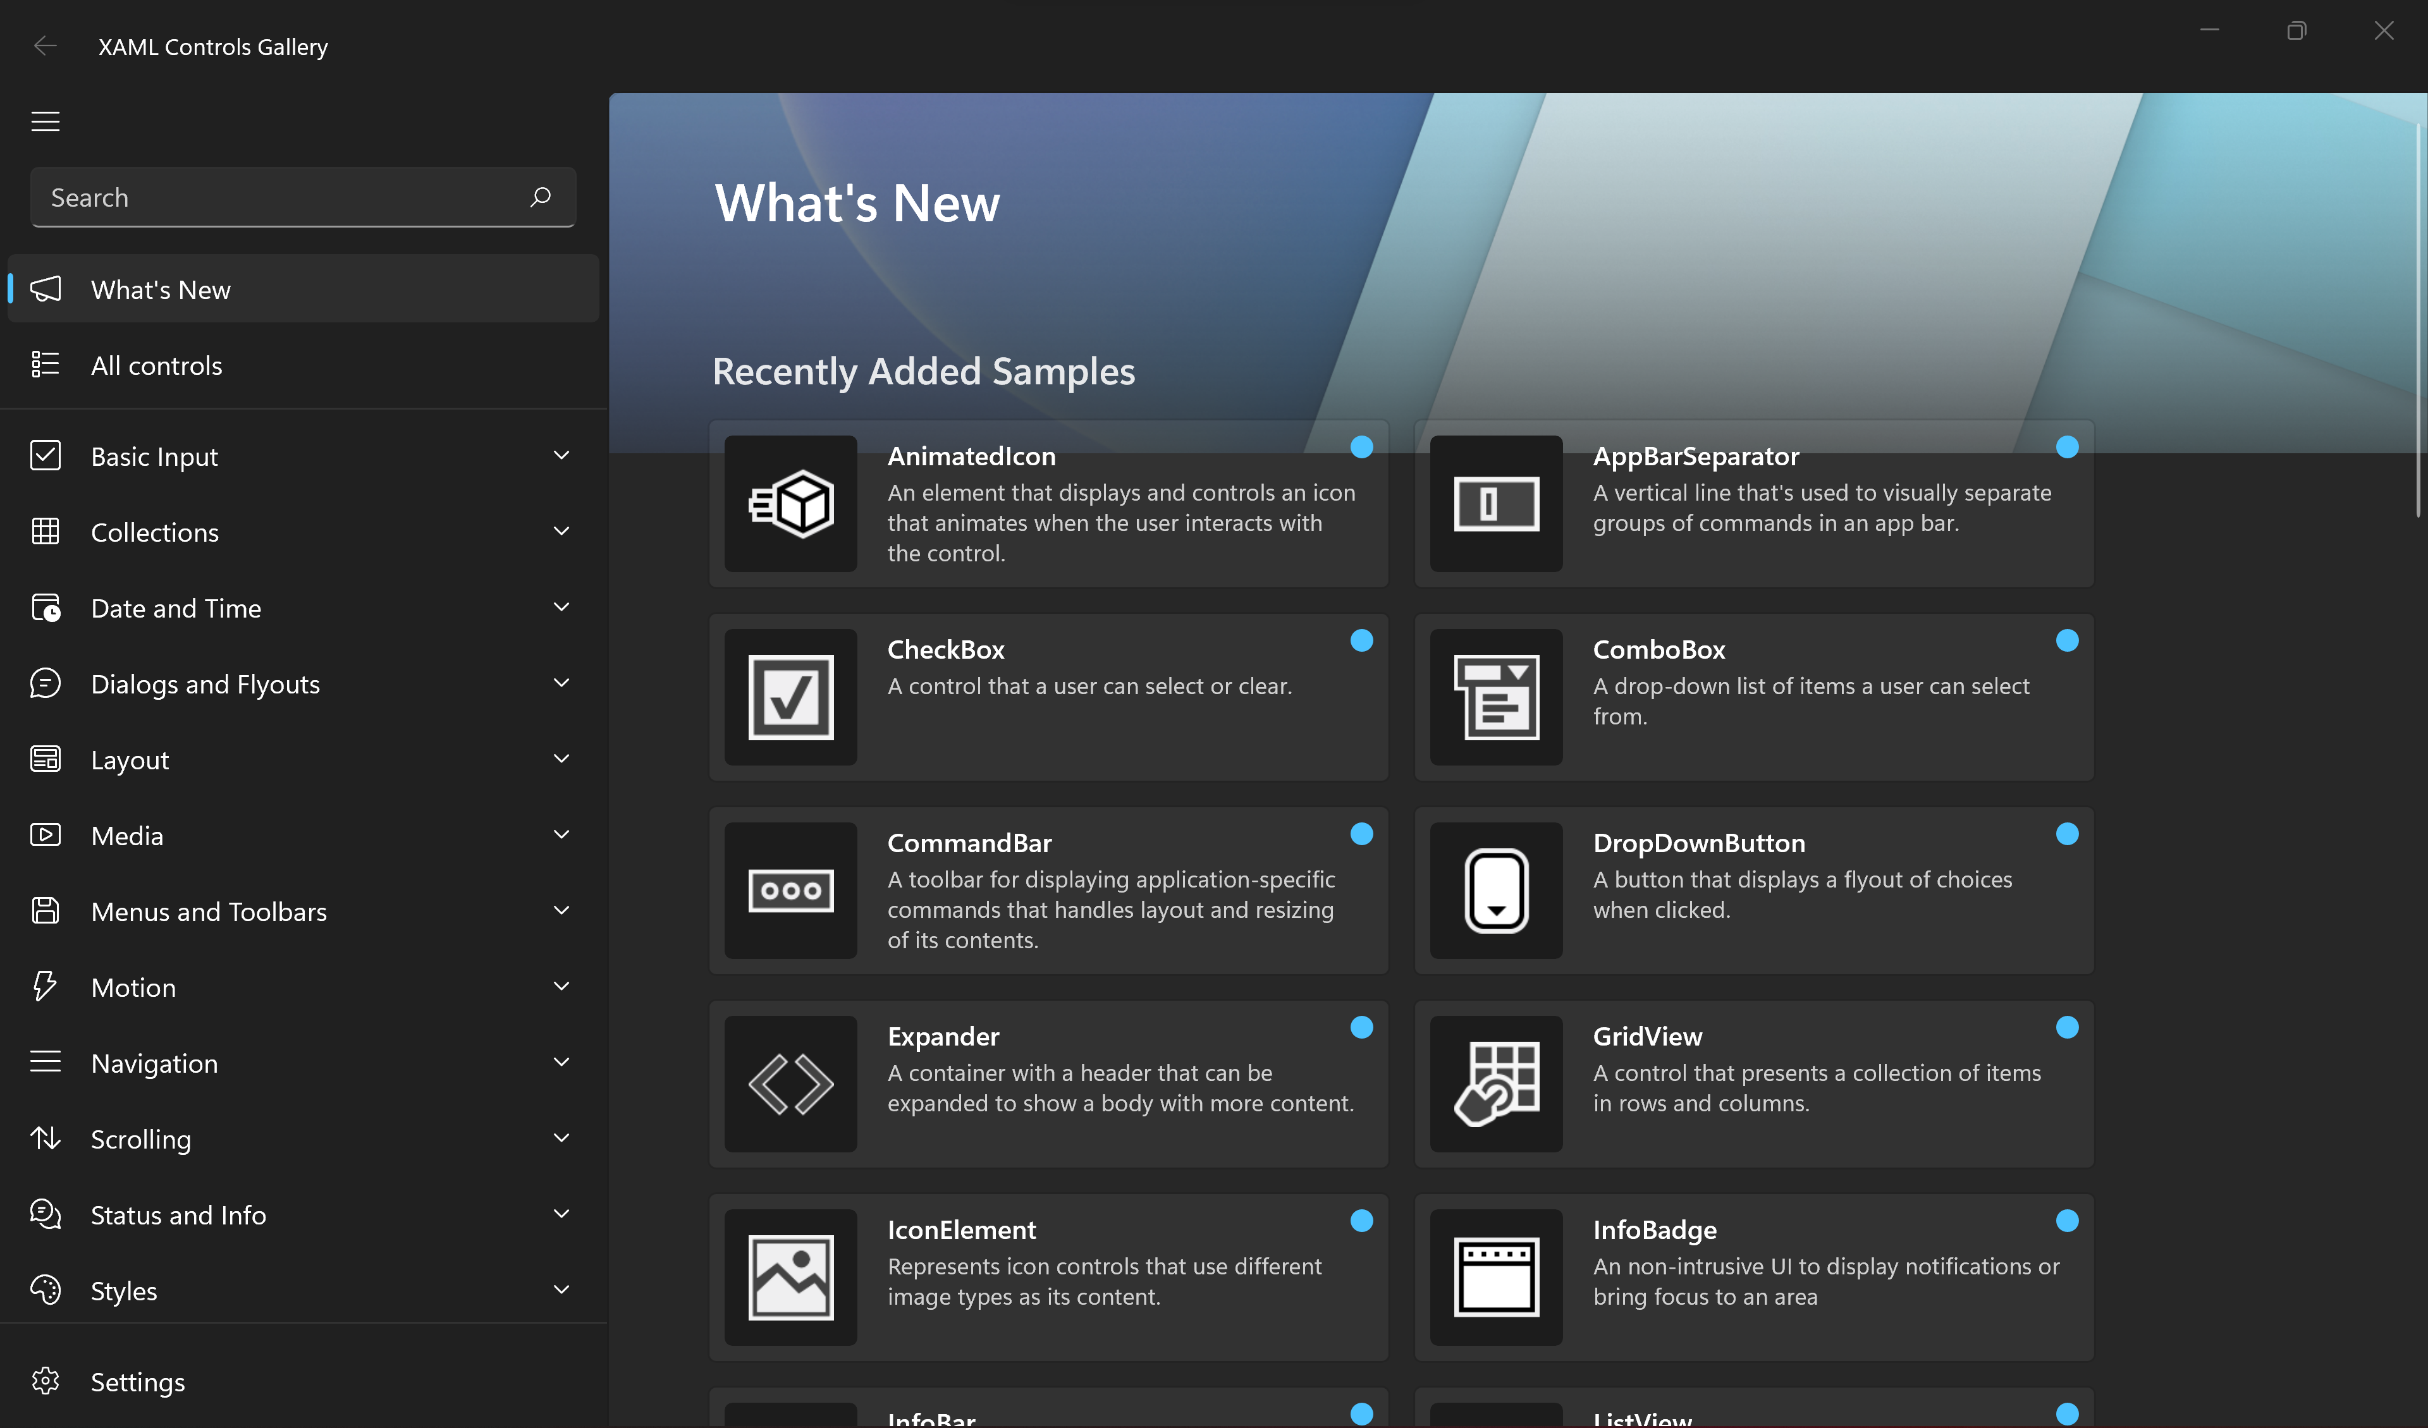Viewport: 2428px width, 1428px height.
Task: Select the What's New navigation item
Action: coord(161,289)
